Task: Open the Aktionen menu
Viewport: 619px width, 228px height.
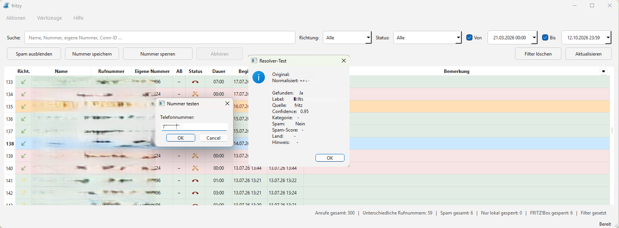Action: pyautogui.click(x=16, y=18)
